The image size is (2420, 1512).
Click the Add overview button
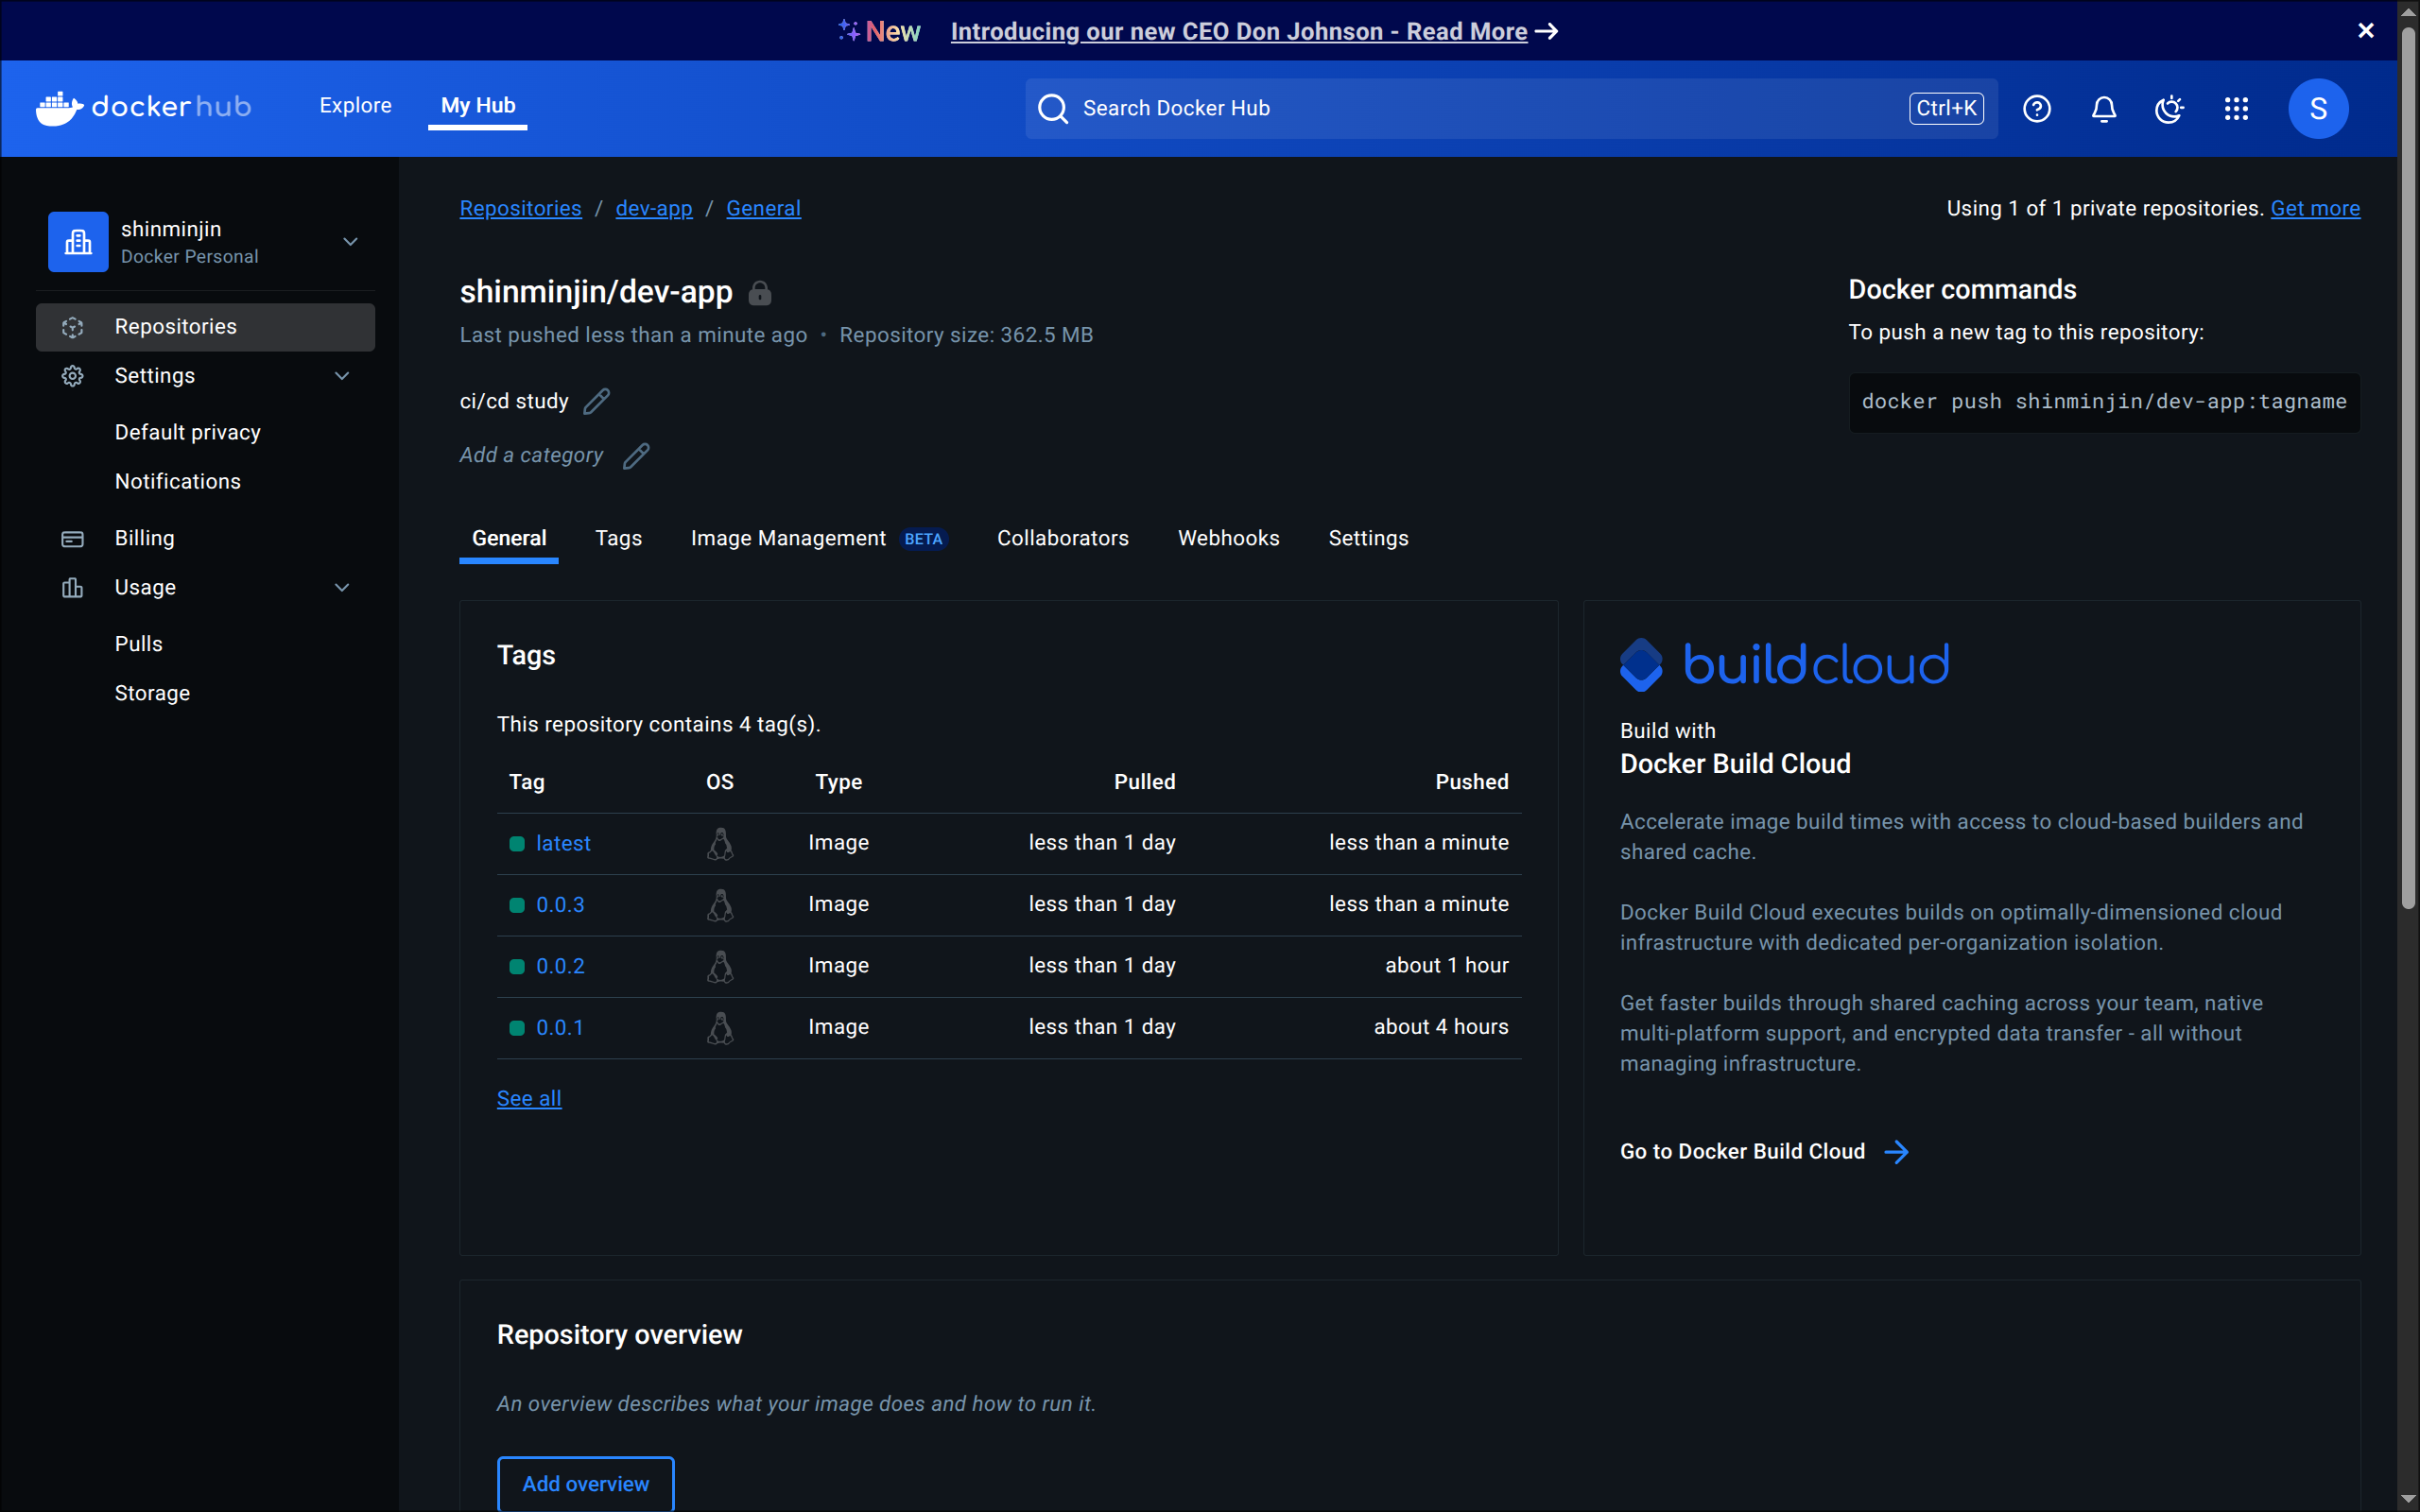click(586, 1484)
